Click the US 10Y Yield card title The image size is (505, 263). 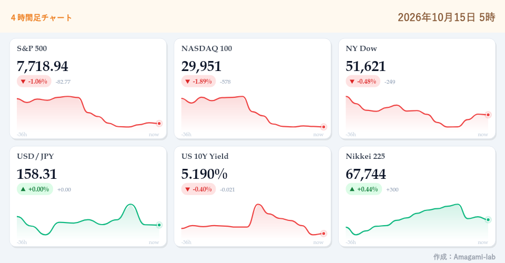205,156
